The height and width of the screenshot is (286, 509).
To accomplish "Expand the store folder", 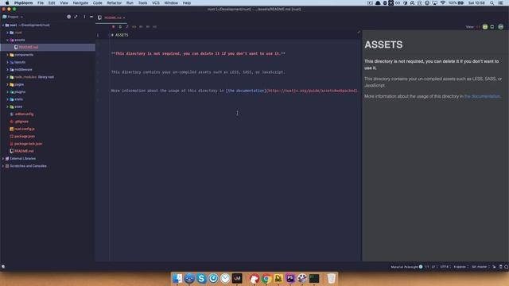I will 7,106.
